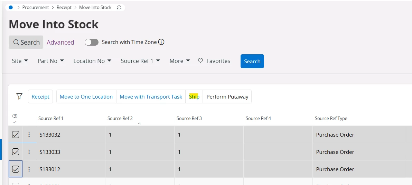Viewport: 412px width, 185px height.
Task: Open the table filter funnel icon
Action: pyautogui.click(x=19, y=96)
